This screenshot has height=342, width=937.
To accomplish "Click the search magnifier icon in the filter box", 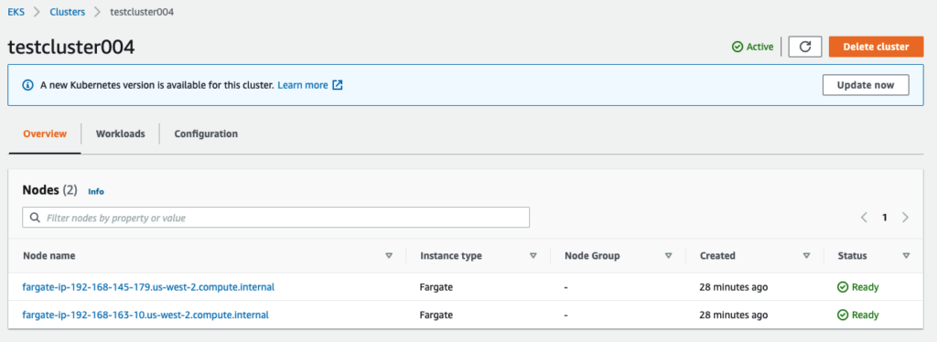I will point(35,218).
